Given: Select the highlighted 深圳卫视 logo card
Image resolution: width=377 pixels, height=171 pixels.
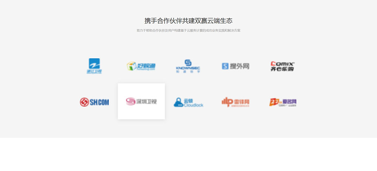Looking at the screenshot, I should click(x=141, y=101).
